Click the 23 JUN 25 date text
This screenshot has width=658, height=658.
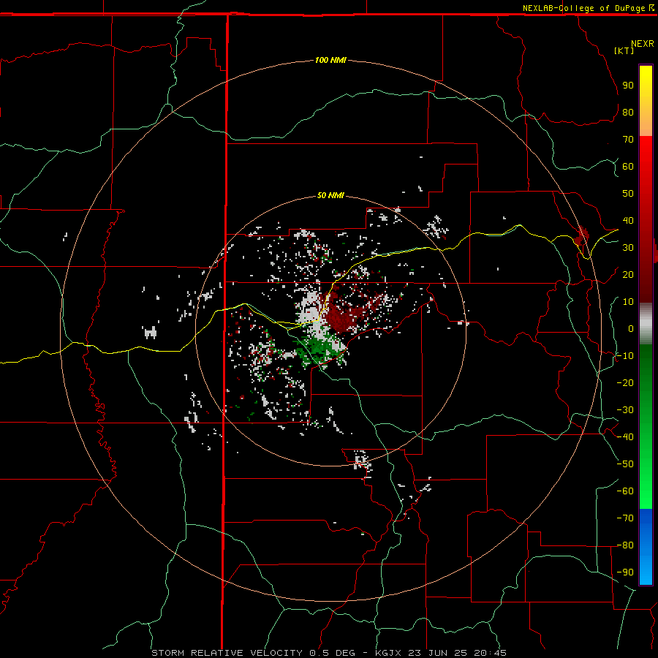coord(438,653)
